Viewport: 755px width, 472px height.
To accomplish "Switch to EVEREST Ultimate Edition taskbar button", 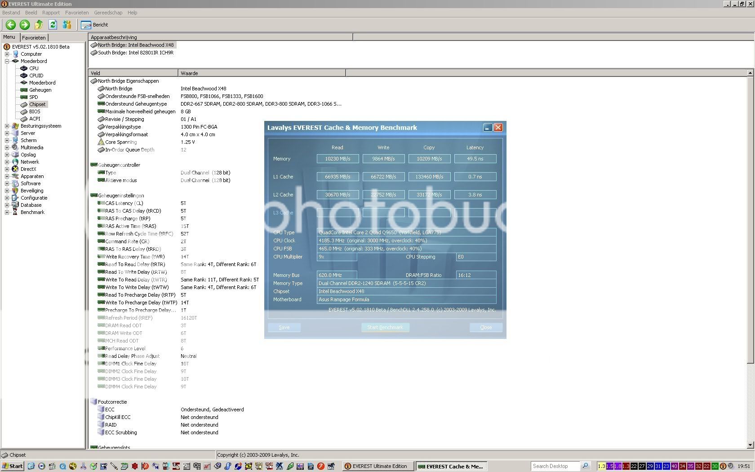I will point(377,466).
